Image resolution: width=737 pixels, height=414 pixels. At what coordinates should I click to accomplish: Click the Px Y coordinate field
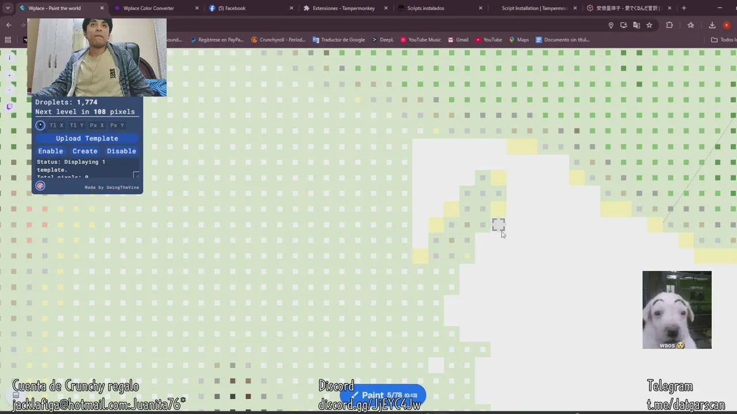(x=117, y=125)
